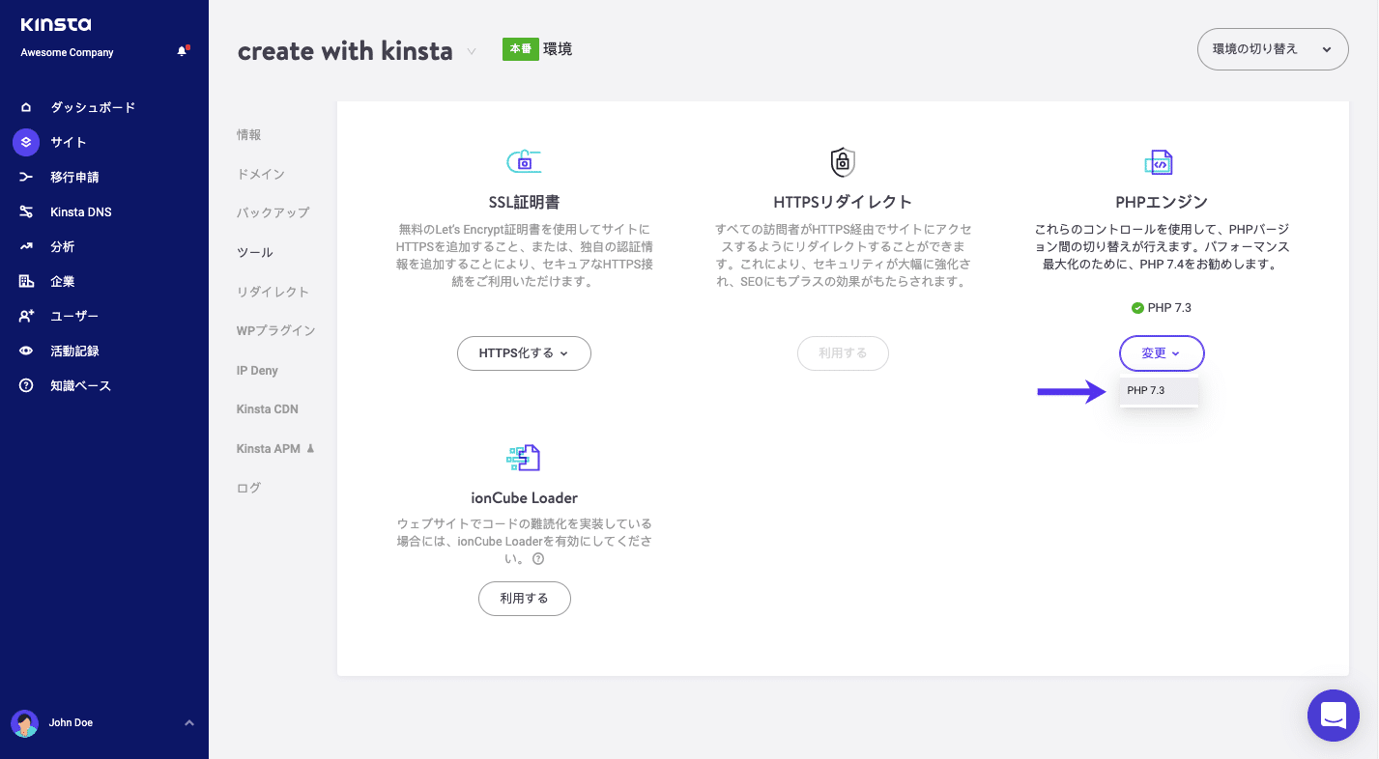Open the IP Deny settings

[259, 370]
